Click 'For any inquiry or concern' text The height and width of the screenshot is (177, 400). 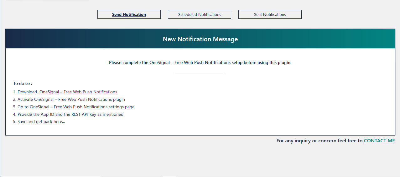point(319,141)
